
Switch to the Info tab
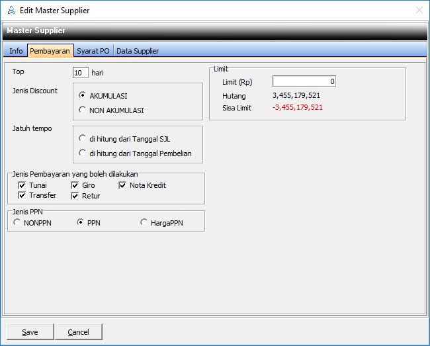tap(16, 51)
